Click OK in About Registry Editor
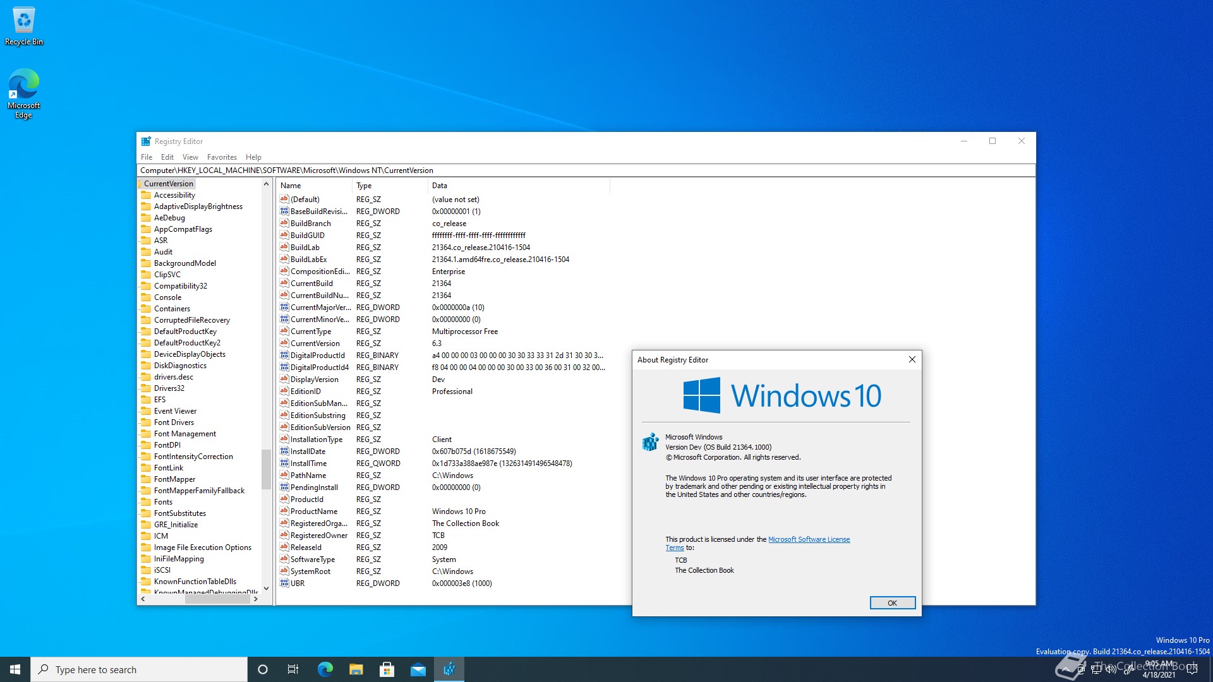 pos(892,603)
